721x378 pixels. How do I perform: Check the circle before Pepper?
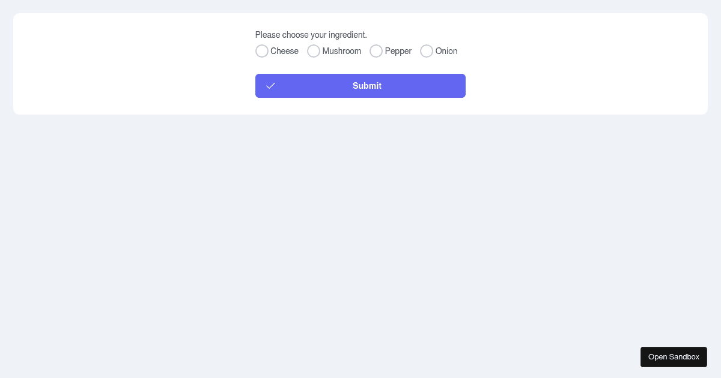point(376,51)
